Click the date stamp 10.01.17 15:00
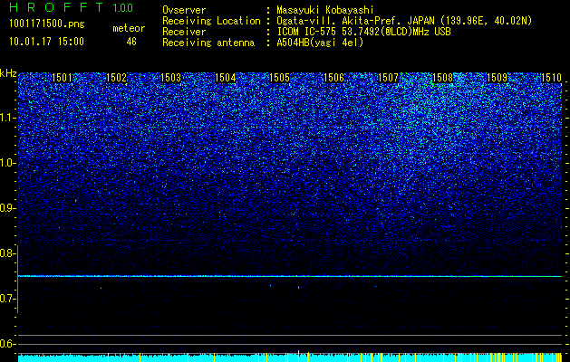The width and height of the screenshot is (570, 362). 46,42
